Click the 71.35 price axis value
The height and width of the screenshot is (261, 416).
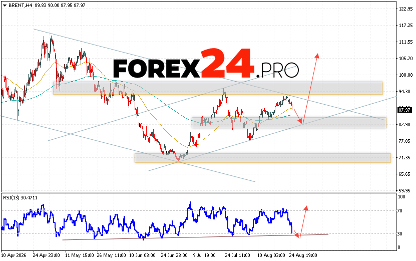click(x=404, y=158)
